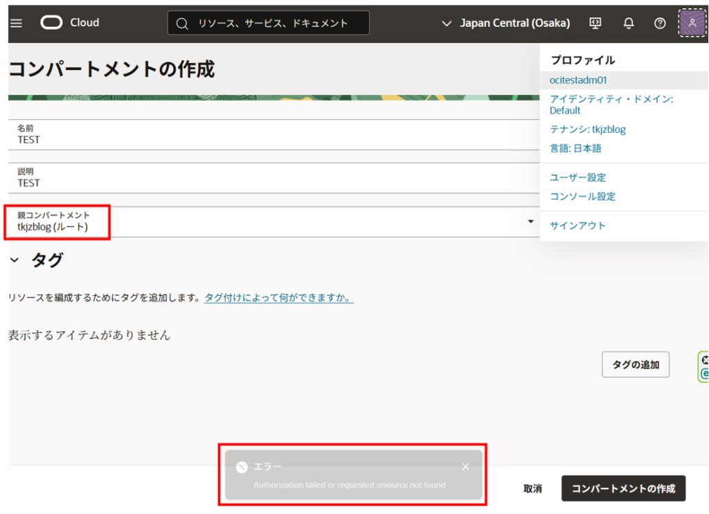Open ユーザー設定 from the profile menu
Viewport: 709px width, 514px height.
[x=577, y=177]
